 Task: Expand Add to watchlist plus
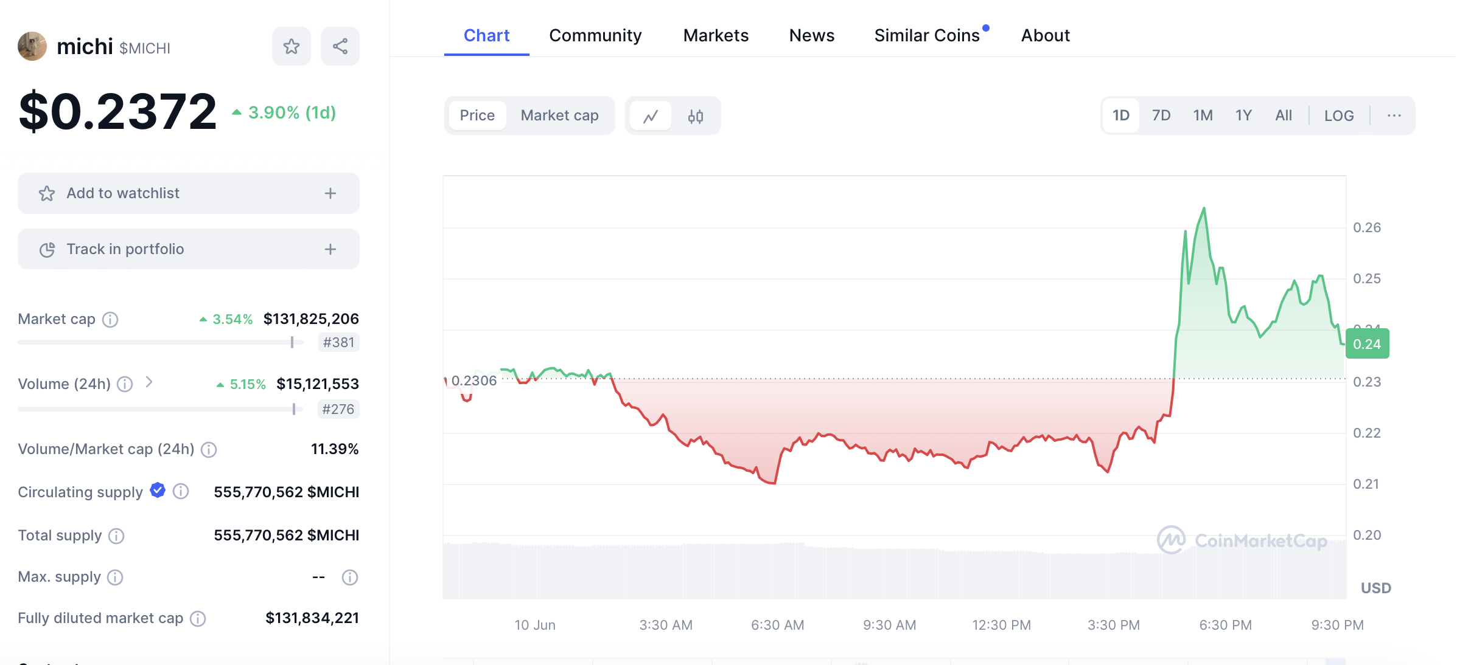(330, 193)
